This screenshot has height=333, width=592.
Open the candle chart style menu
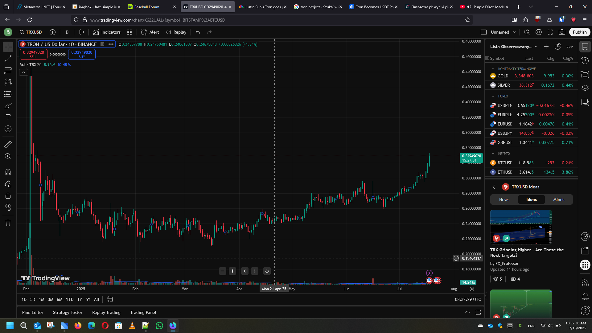coord(81,32)
